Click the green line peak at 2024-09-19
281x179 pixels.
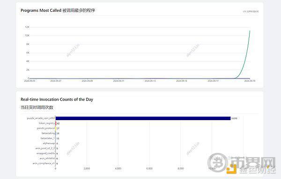pos(250,31)
